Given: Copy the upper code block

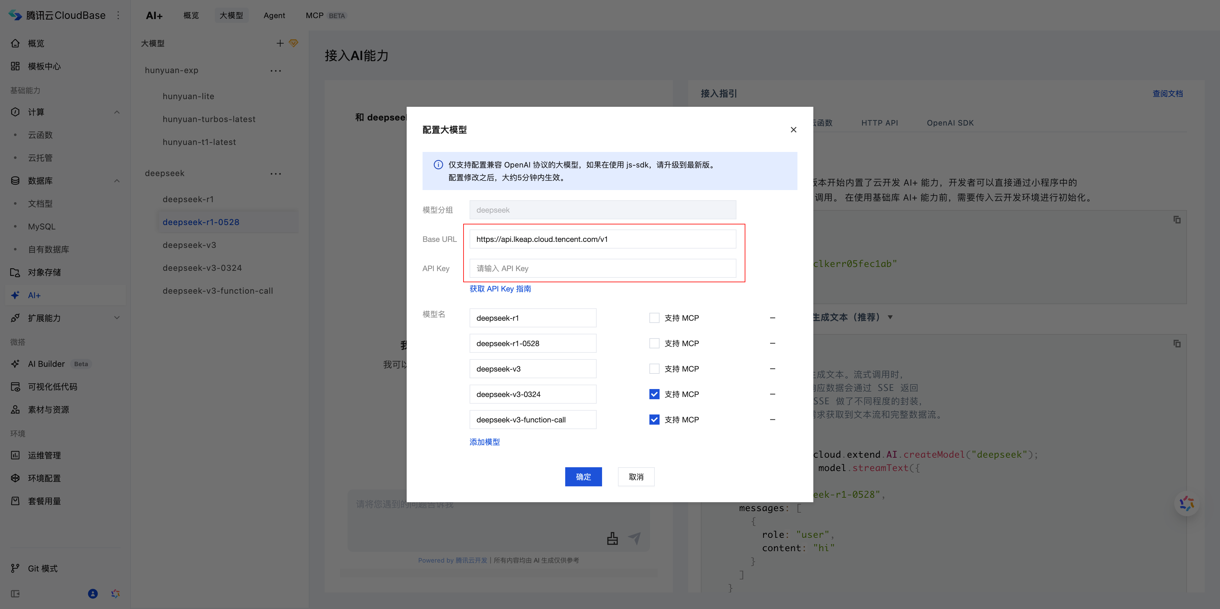Looking at the screenshot, I should [x=1176, y=219].
